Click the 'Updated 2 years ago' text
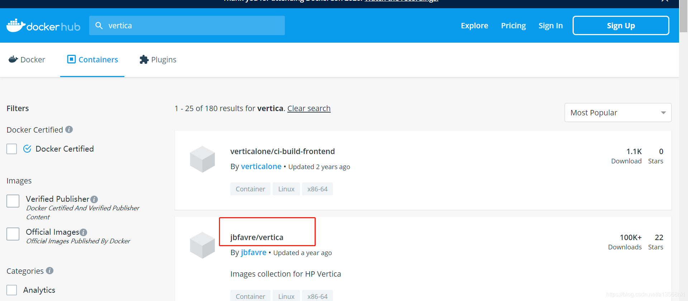Viewport: 688px width, 301px height. 319,167
